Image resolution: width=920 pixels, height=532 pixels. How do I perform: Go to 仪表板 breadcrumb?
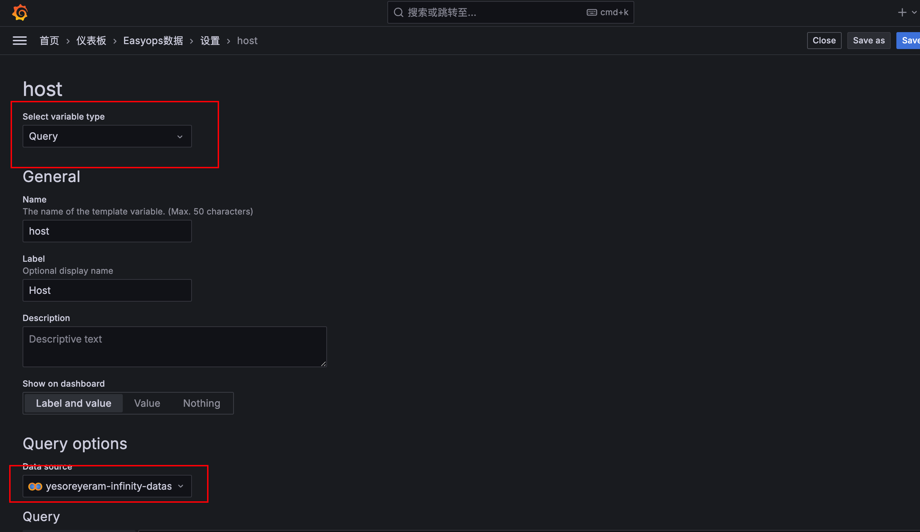pyautogui.click(x=91, y=41)
